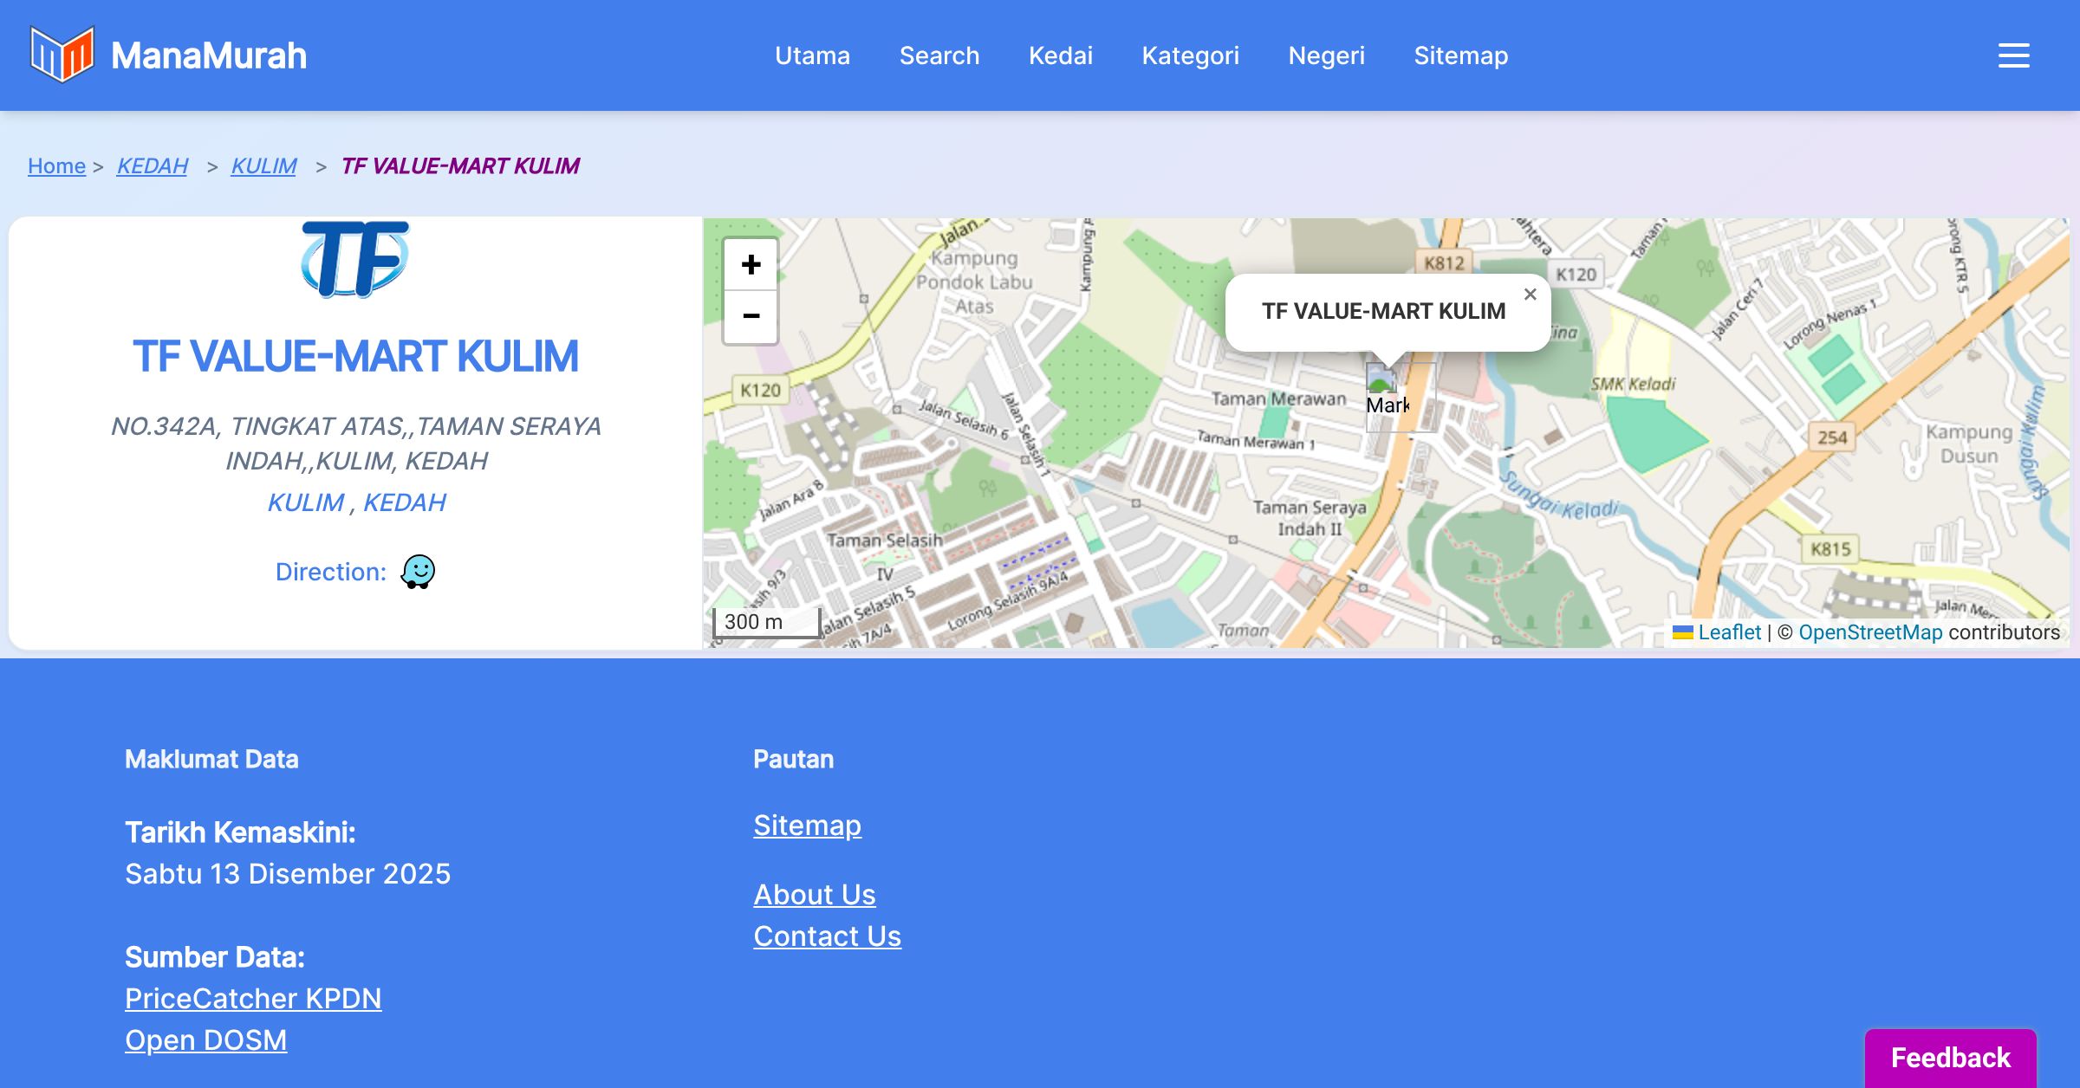
Task: Open the KULIM breadcrumb link
Action: pos(263,165)
